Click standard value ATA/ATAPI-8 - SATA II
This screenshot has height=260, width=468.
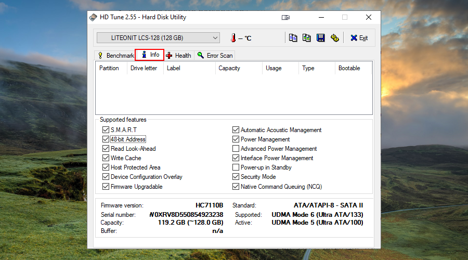(x=328, y=205)
